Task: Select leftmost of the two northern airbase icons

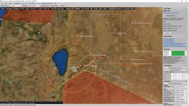Action: [20, 31]
